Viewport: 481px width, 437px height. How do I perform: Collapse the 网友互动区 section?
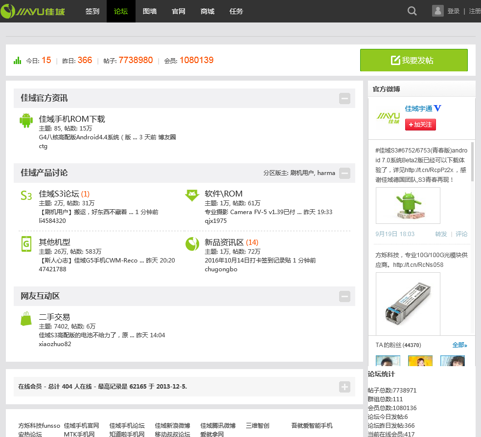tap(344, 296)
